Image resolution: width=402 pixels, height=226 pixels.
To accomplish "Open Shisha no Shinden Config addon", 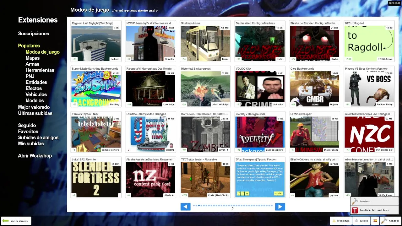I will click(314, 41).
